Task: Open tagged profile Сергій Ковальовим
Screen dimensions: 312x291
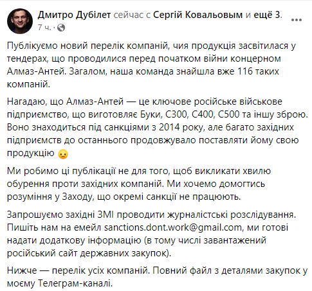Action: pyautogui.click(x=197, y=15)
